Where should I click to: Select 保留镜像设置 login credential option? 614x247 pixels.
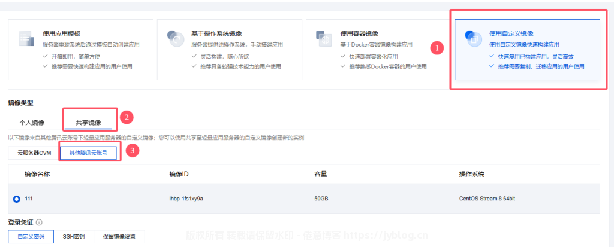[119, 236]
